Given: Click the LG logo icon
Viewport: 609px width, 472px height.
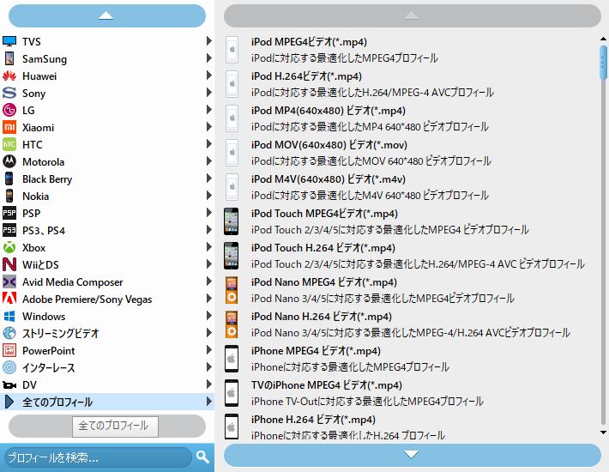Looking at the screenshot, I should (9, 110).
